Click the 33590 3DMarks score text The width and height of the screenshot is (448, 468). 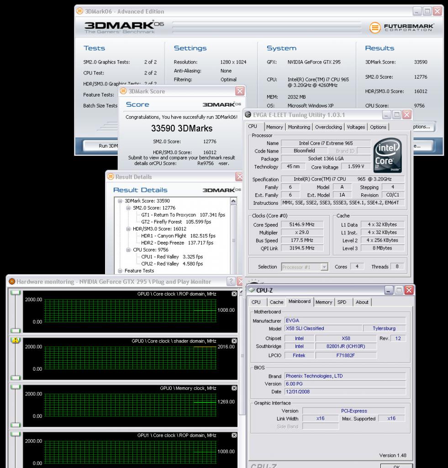tap(182, 128)
